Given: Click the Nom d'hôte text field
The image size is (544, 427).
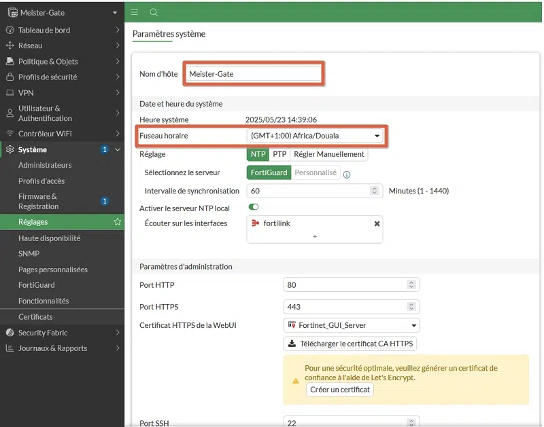Looking at the screenshot, I should pos(253,74).
